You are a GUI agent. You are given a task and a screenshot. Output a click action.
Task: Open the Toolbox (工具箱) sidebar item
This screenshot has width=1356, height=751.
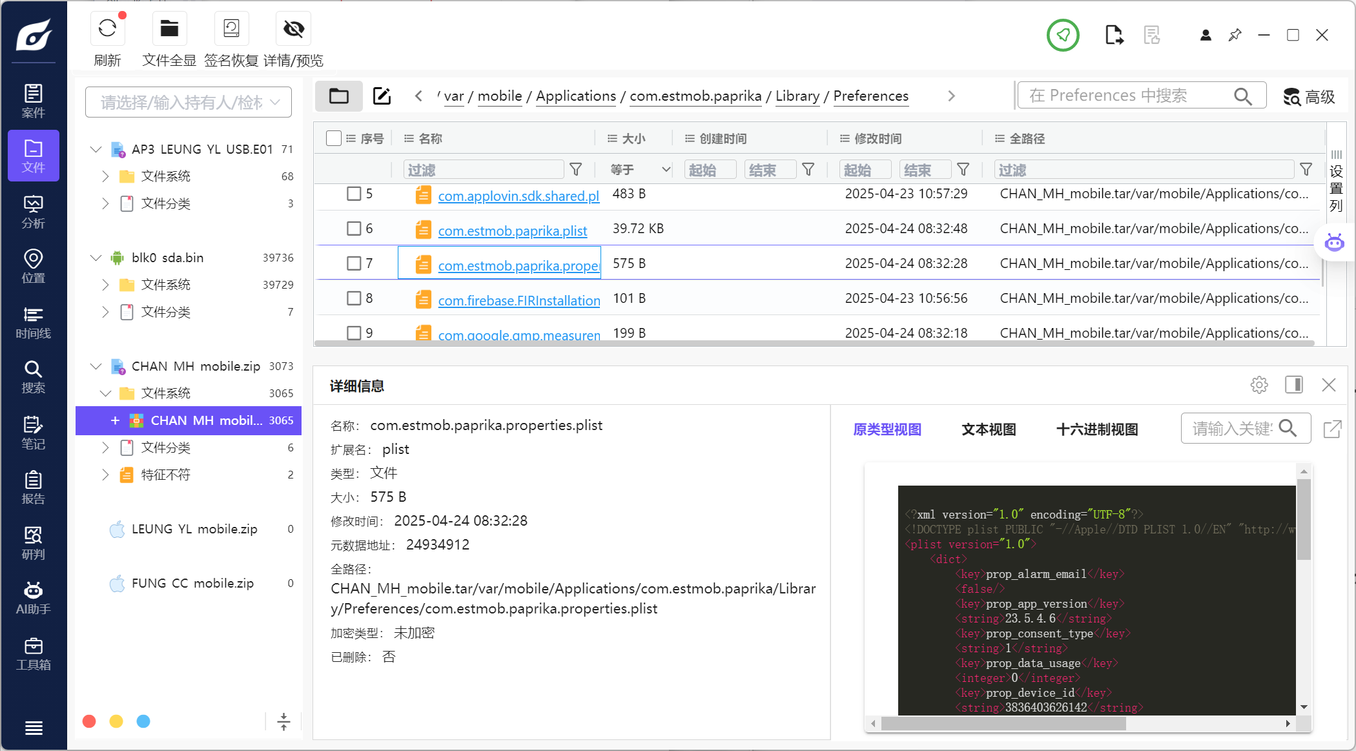[x=33, y=653]
